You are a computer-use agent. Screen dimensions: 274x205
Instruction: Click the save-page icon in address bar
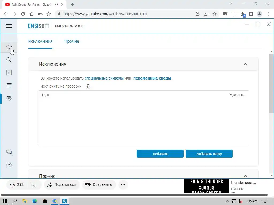[x=197, y=14]
